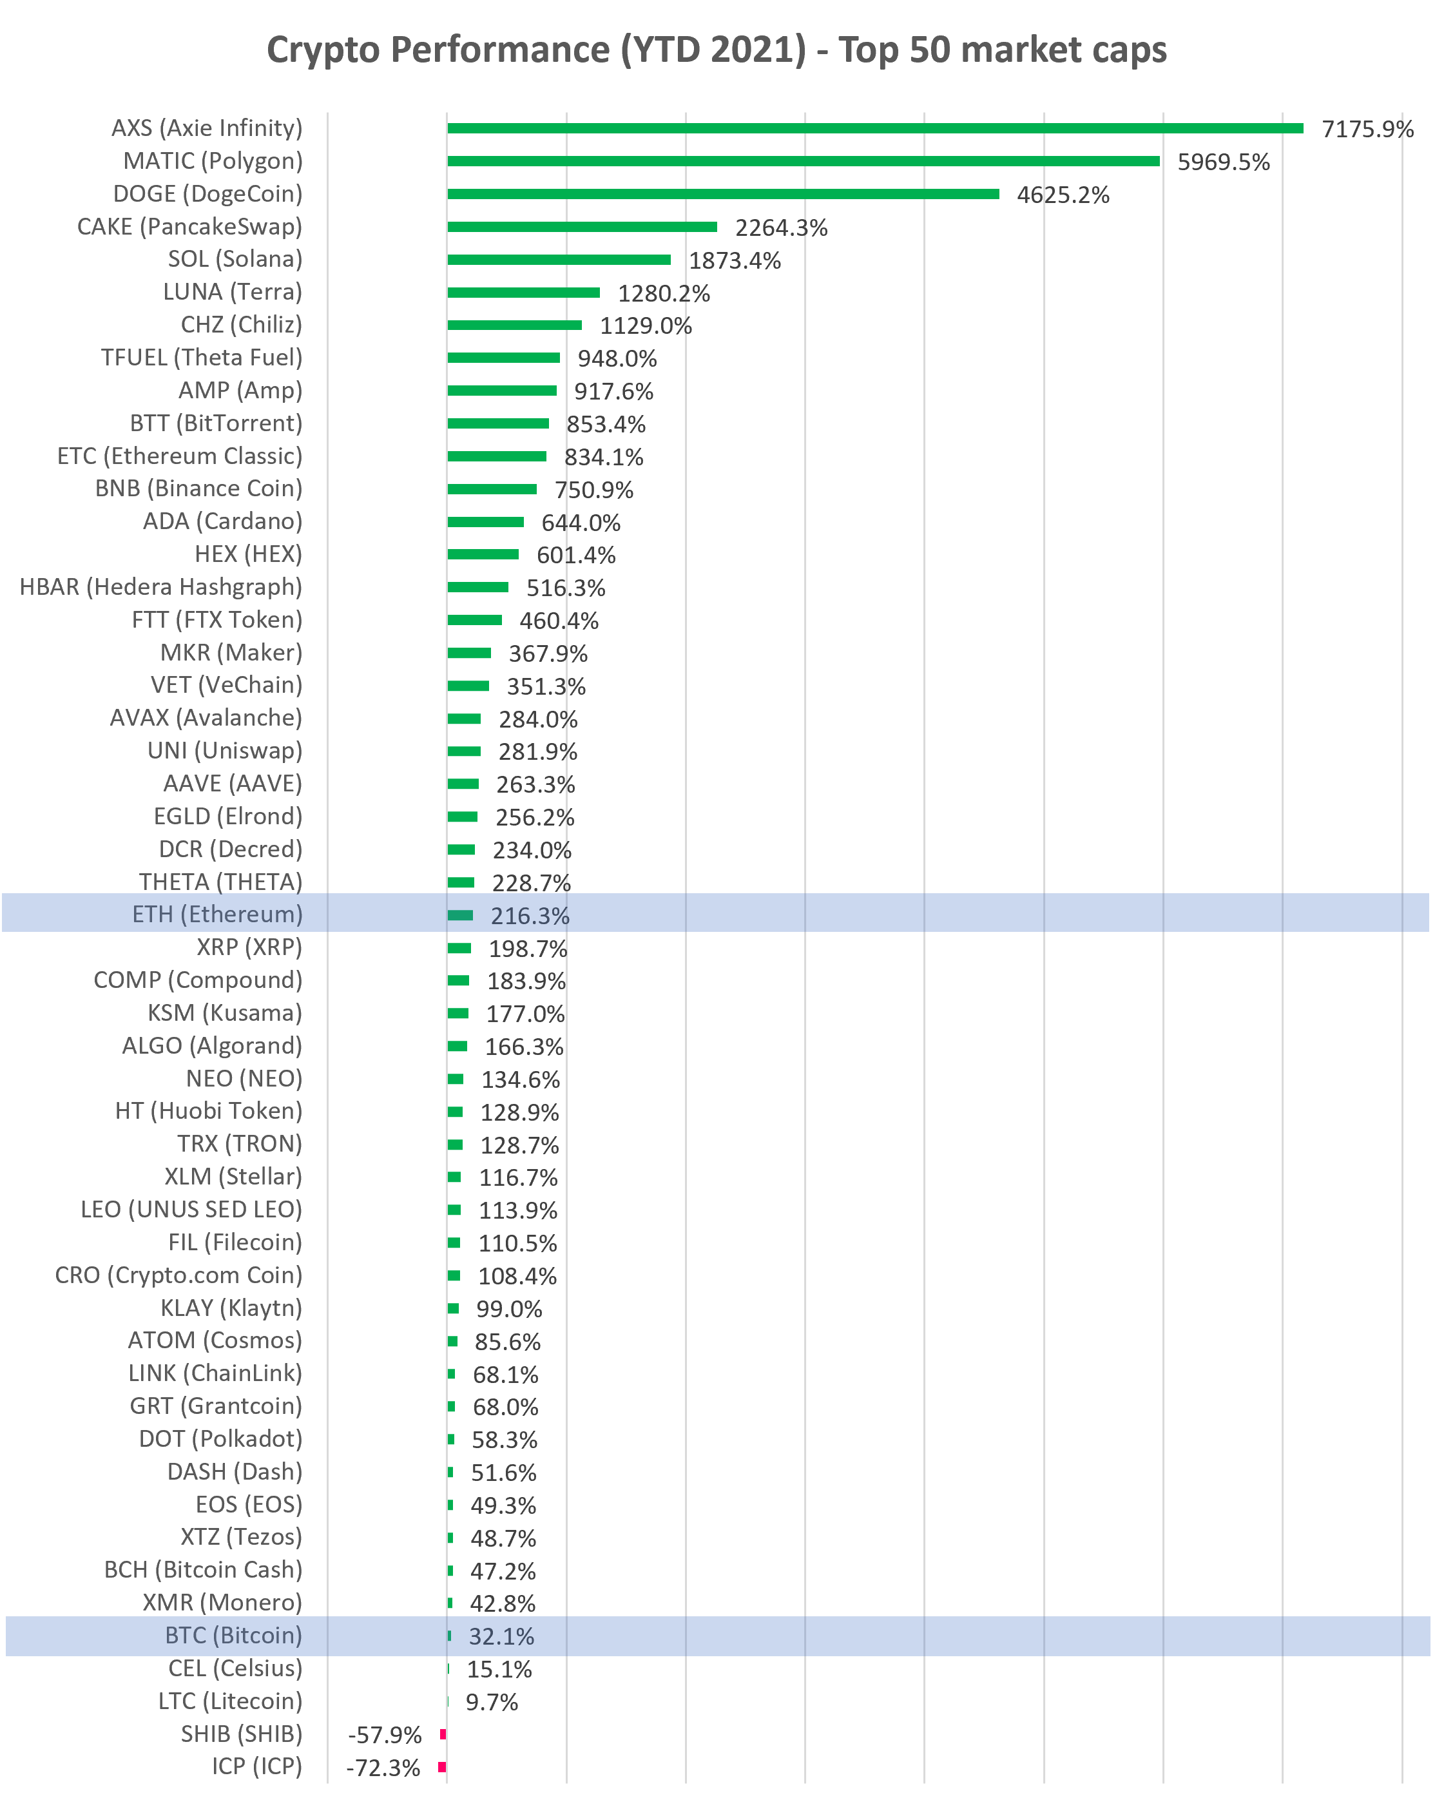Select the HT (Huobi Token) label
The height and width of the screenshot is (1818, 1435).
(x=209, y=1110)
